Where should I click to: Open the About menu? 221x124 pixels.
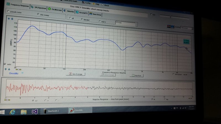[x=105, y=5]
